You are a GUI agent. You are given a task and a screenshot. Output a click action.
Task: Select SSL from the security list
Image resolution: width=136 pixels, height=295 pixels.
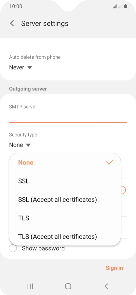(65, 181)
